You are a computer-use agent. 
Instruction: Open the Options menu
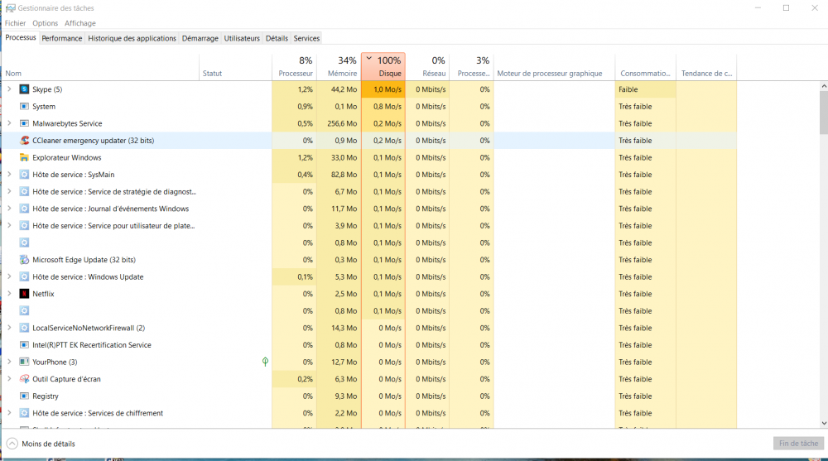pos(45,23)
